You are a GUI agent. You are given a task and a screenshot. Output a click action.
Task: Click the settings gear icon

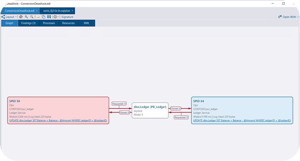(55, 17)
